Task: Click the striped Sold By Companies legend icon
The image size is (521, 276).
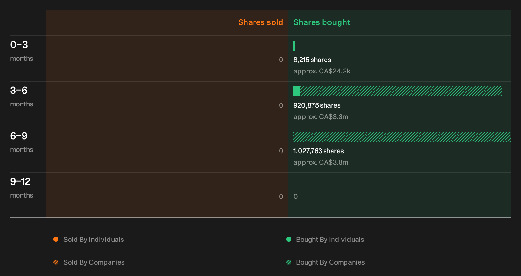Action: tap(56, 262)
